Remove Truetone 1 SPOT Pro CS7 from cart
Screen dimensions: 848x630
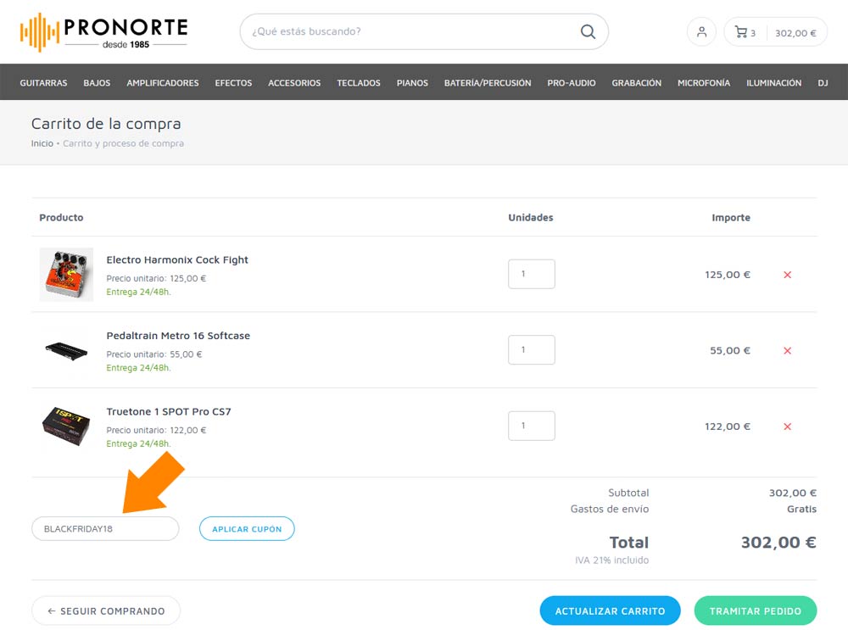[788, 427]
